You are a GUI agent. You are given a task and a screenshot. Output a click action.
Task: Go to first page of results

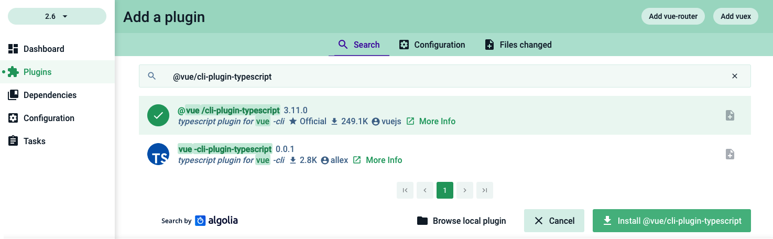405,190
